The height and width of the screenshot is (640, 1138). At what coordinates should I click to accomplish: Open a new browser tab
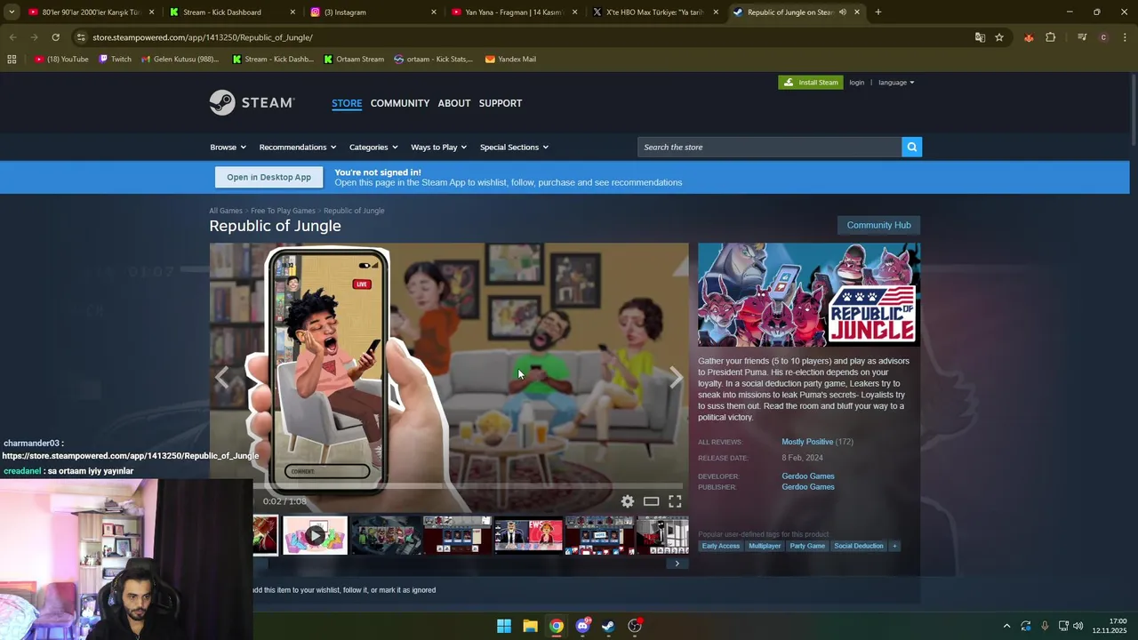[x=878, y=12]
